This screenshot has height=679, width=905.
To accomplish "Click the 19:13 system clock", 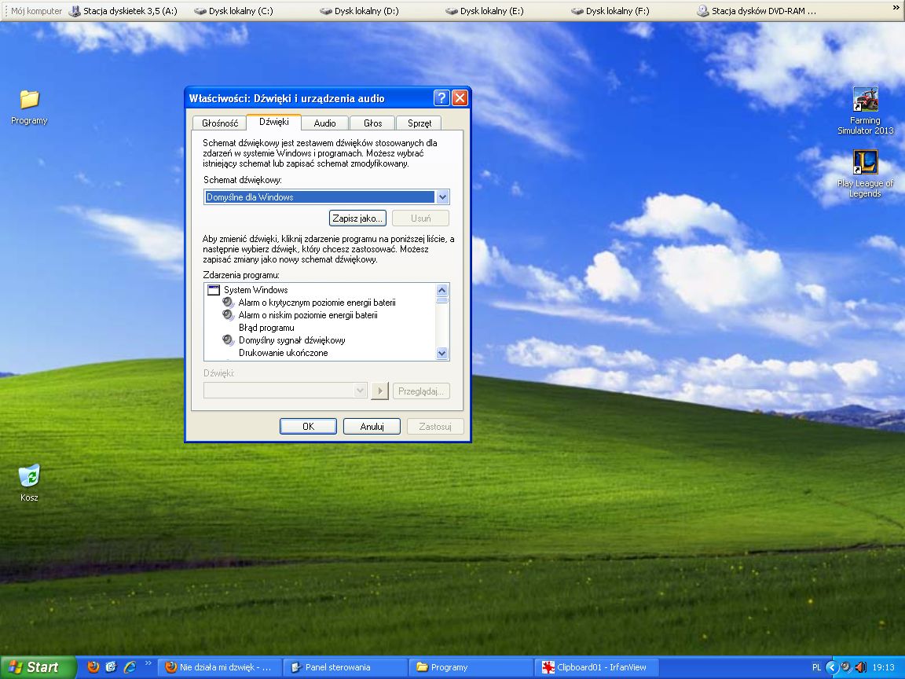I will [884, 667].
